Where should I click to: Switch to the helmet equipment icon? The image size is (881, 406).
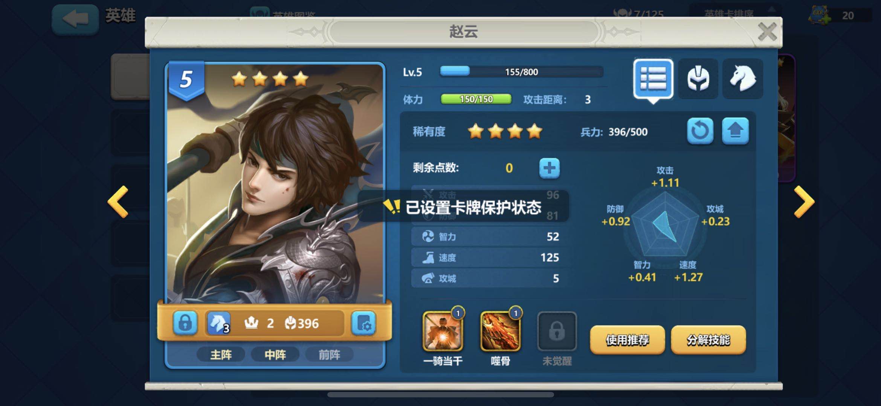(698, 79)
